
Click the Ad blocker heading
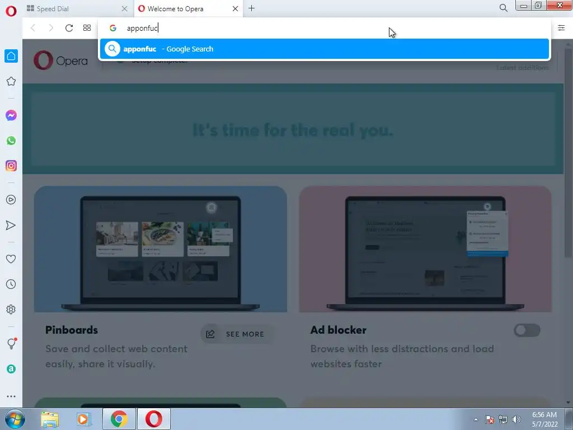(x=339, y=330)
